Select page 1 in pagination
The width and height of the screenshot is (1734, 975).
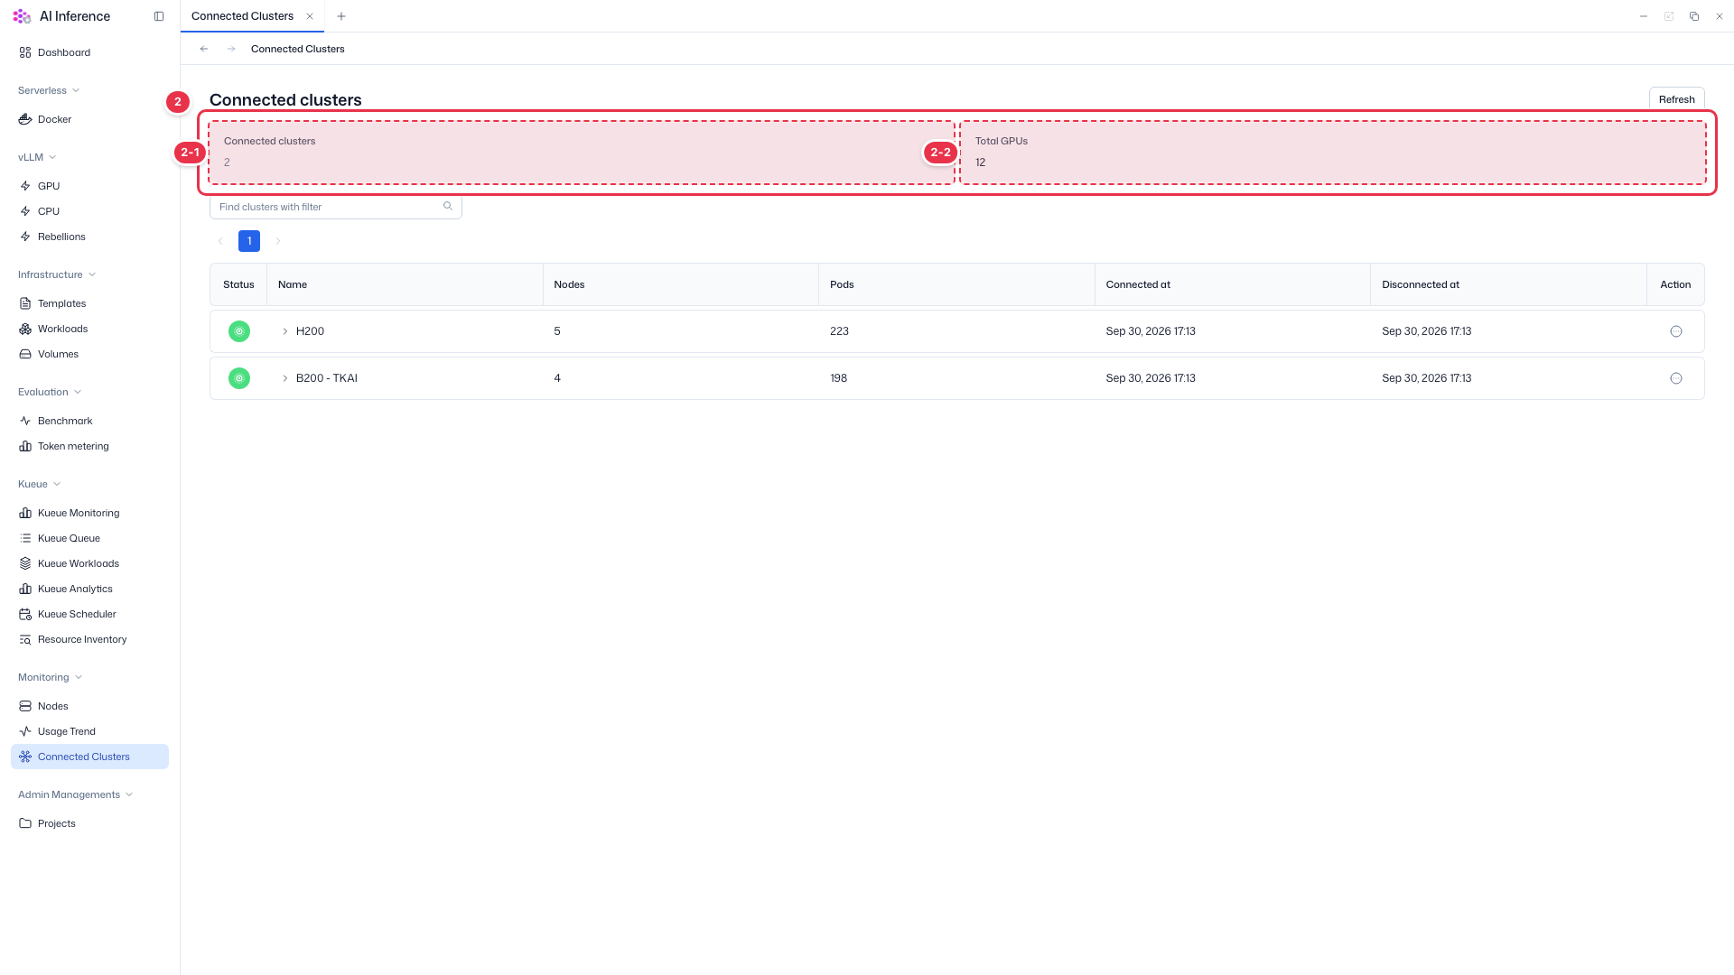point(249,241)
